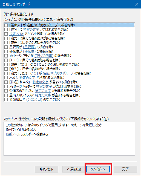Tick [宛先] に自分の名前がない場合を除く
Screen dimensions: 141x176
click(x=6, y=69)
